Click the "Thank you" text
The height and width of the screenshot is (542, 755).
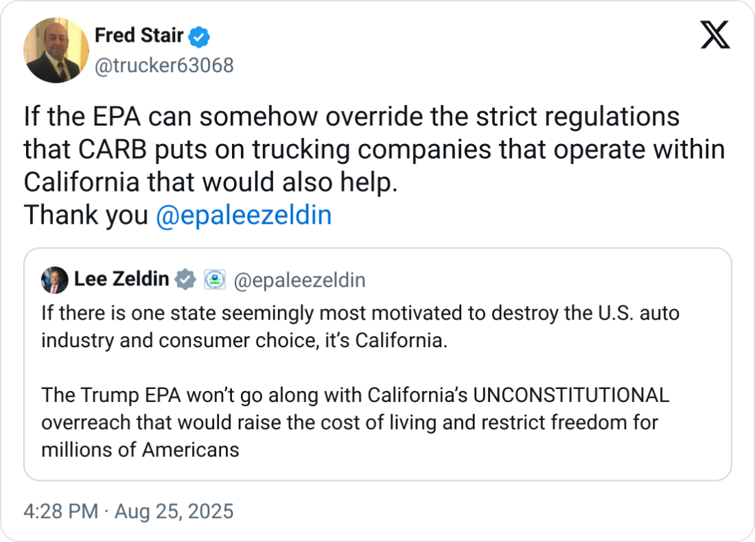pyautogui.click(x=86, y=215)
